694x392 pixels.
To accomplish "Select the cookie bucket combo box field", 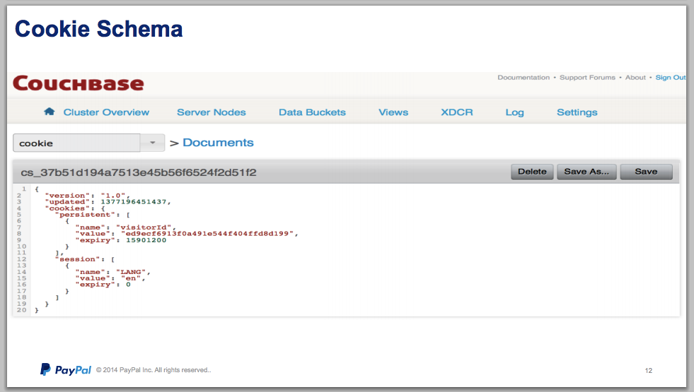I will click(76, 143).
